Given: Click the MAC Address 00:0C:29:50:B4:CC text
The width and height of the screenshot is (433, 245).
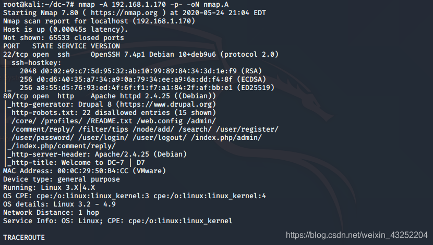Looking at the screenshot, I should (x=84, y=171).
